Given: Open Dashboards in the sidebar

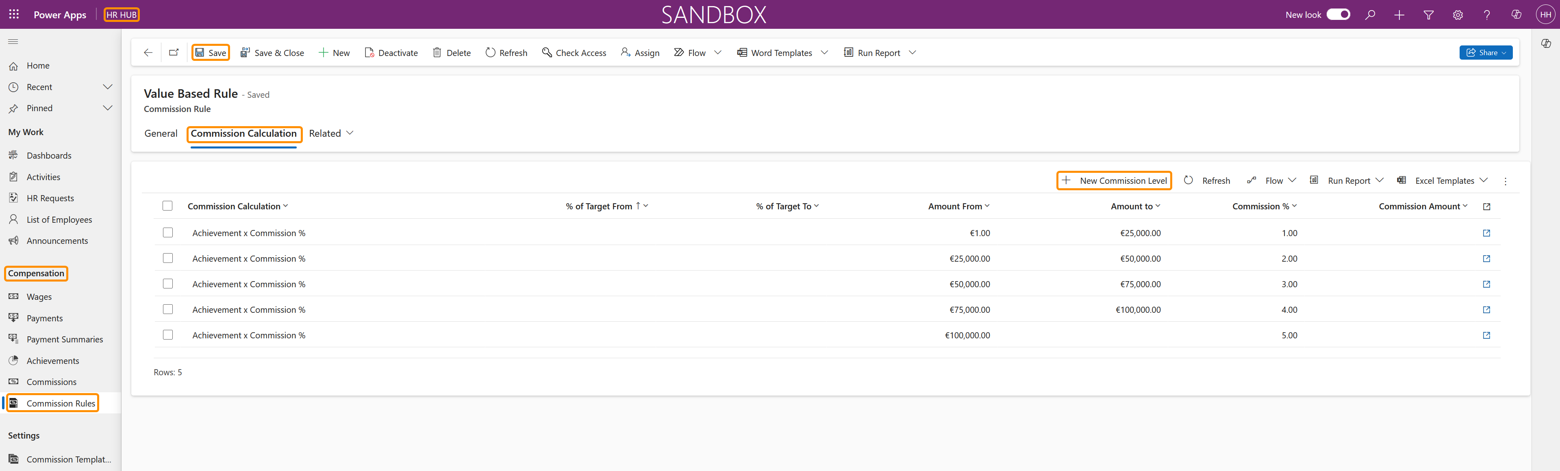Looking at the screenshot, I should point(49,155).
